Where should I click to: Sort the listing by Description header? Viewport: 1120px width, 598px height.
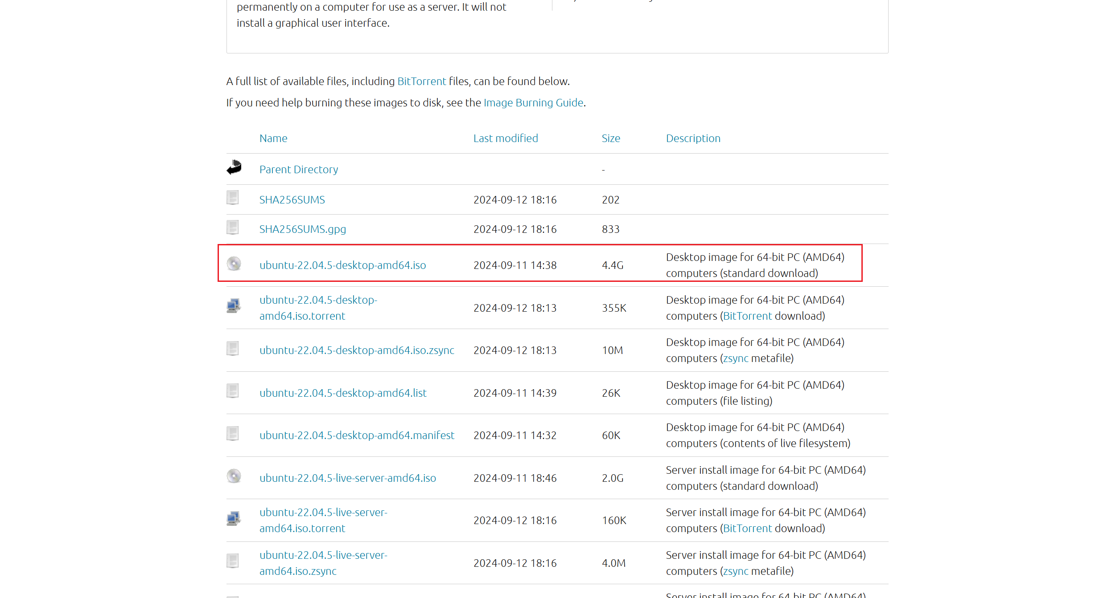(x=693, y=138)
